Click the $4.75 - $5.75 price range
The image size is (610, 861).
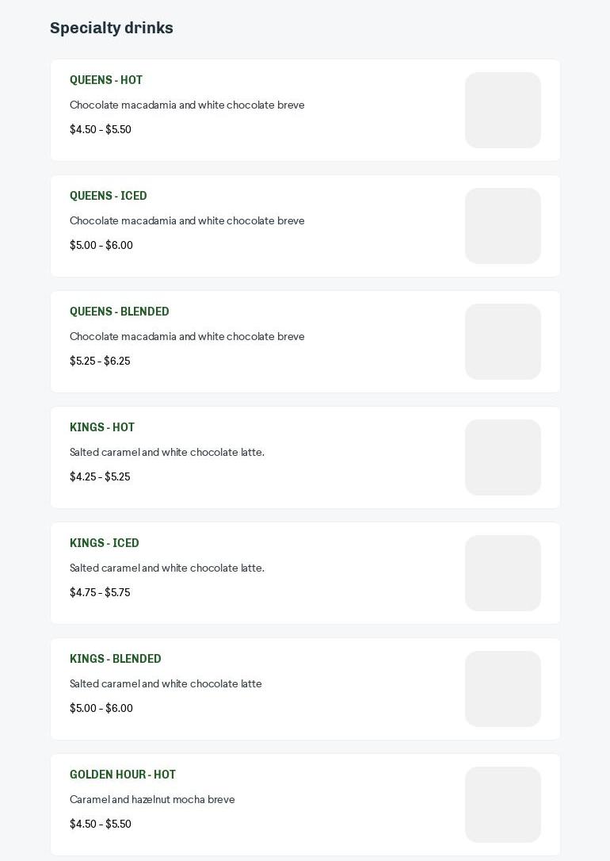[x=100, y=592]
